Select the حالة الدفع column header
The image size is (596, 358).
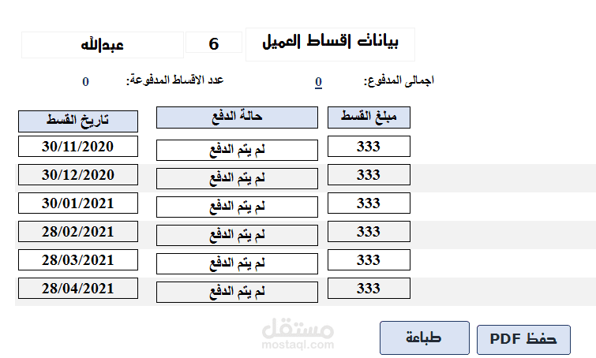click(237, 117)
